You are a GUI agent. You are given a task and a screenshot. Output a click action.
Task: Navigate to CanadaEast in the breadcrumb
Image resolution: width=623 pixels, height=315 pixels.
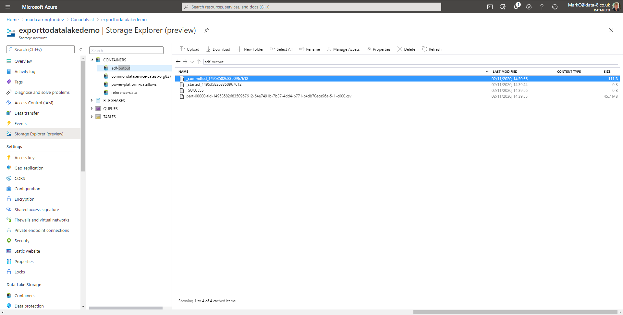point(82,19)
